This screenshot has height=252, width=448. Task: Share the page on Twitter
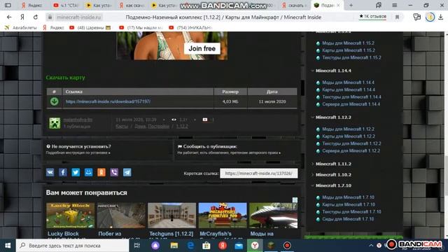[76, 172]
